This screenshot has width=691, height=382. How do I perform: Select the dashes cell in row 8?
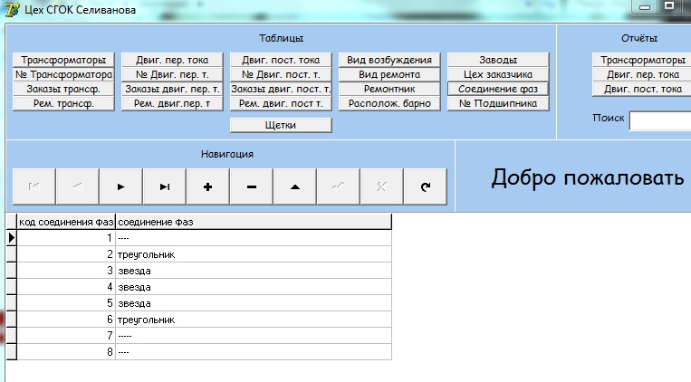pyautogui.click(x=254, y=352)
